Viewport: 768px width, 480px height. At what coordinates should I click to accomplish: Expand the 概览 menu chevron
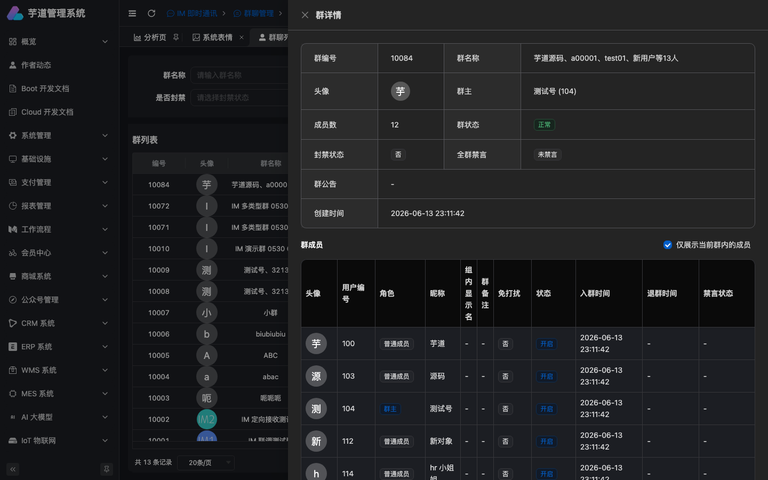(x=105, y=42)
